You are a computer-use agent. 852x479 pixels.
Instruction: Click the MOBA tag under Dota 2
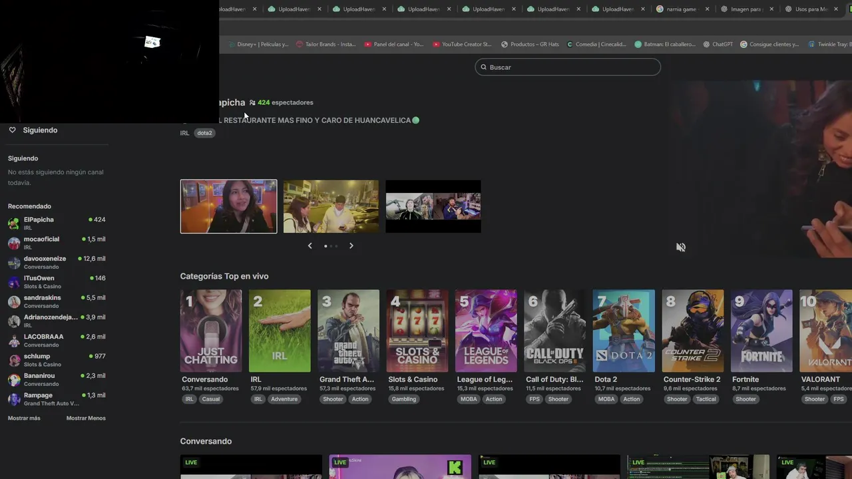[606, 399]
